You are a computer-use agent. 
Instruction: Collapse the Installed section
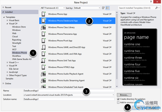[x=3, y=12]
